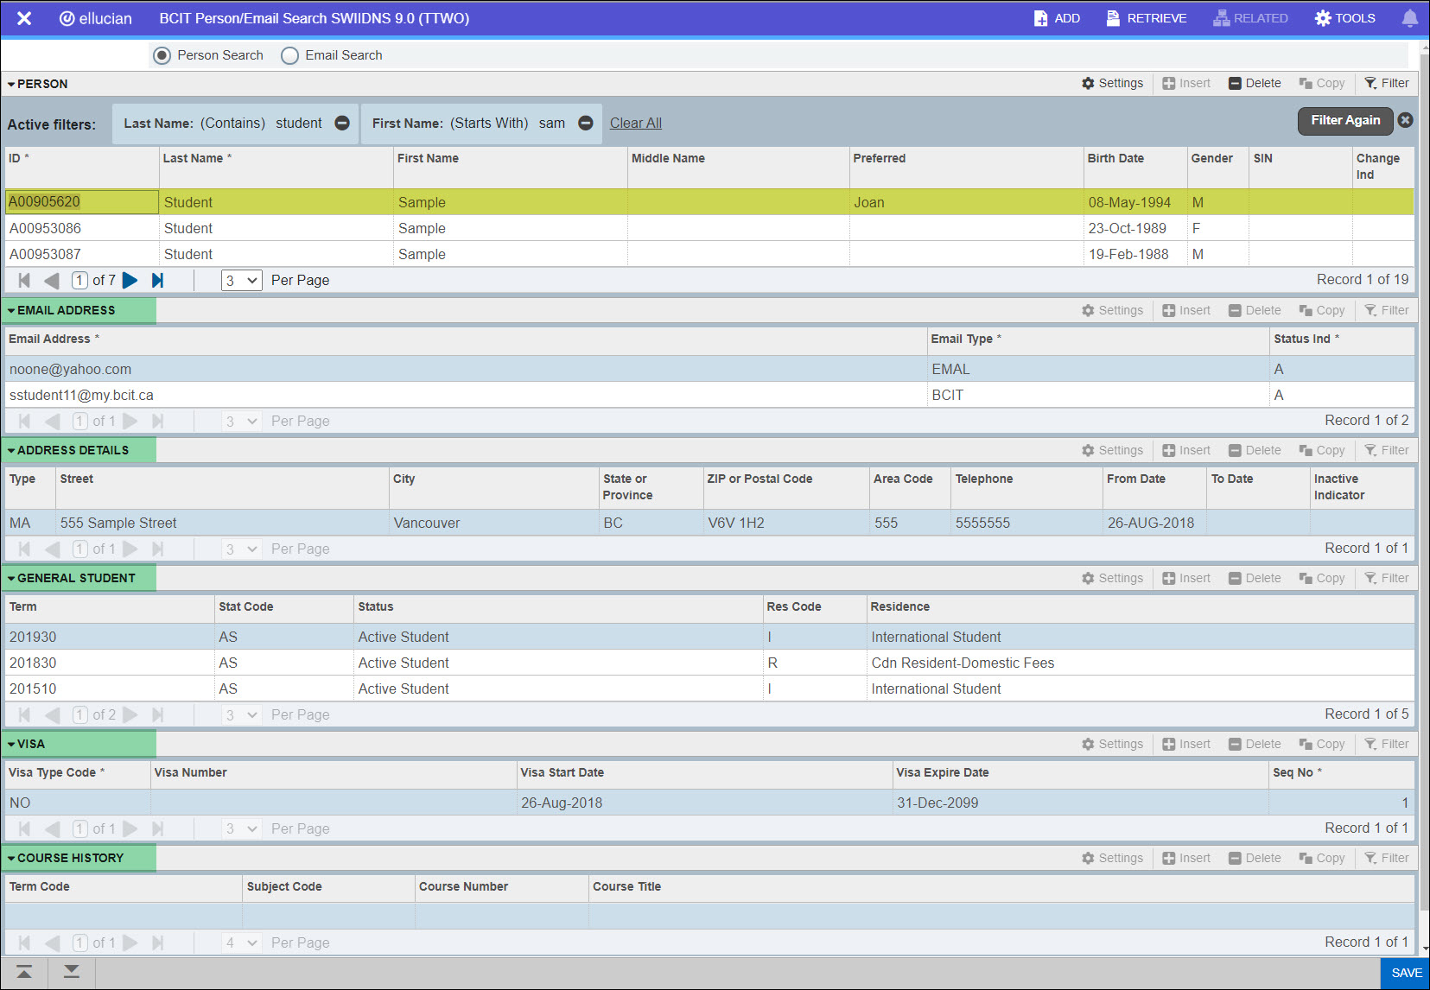The image size is (1430, 990).
Task: Click the ADD icon in the top banner
Action: [x=1040, y=17]
